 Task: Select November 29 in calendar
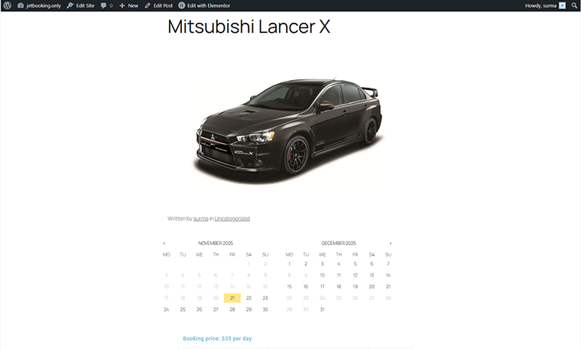point(248,309)
